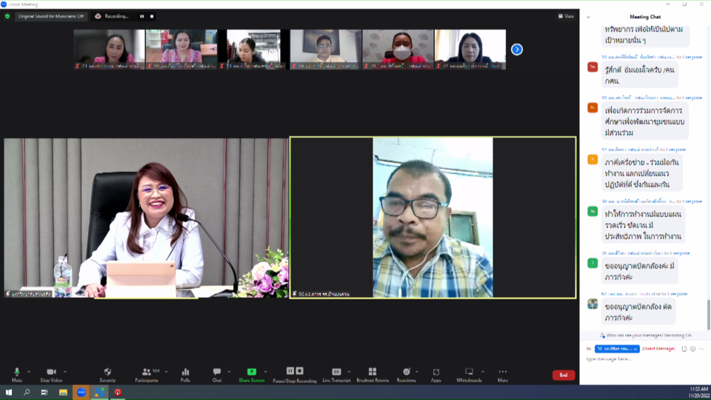Click the Recording cloud indicator
This screenshot has width=711, height=400.
click(112, 16)
